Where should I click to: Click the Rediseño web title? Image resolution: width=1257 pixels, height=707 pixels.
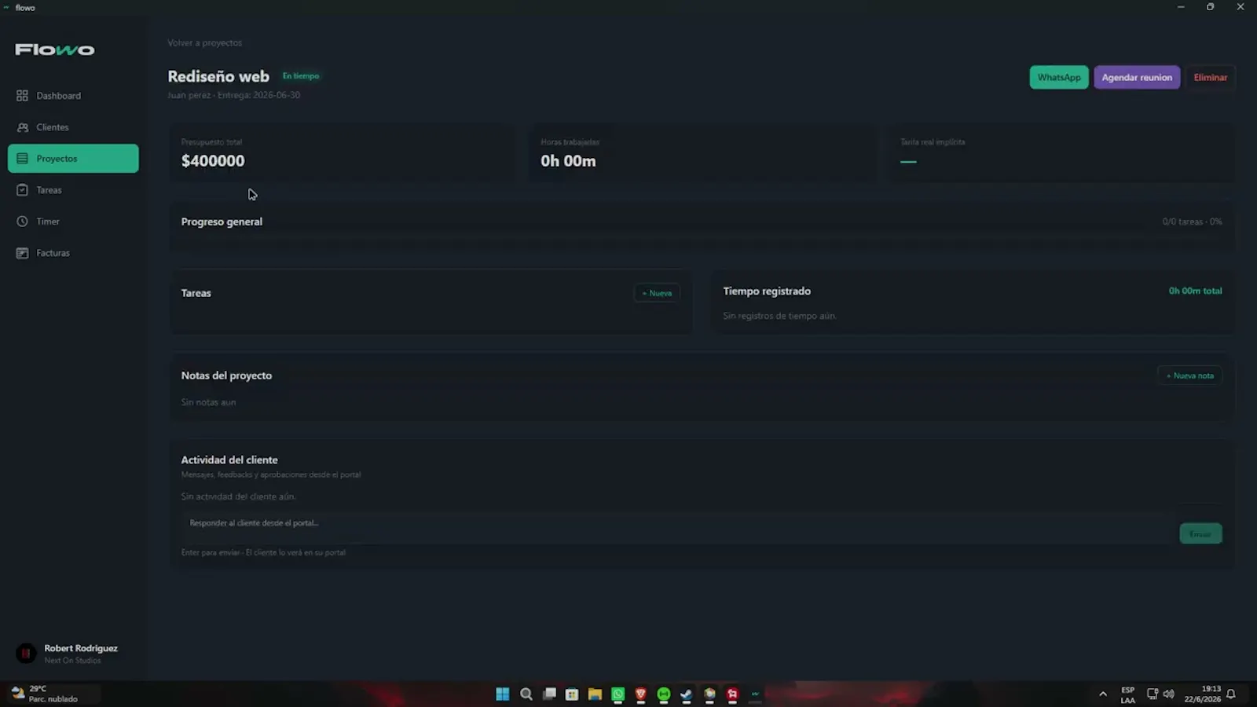point(218,76)
